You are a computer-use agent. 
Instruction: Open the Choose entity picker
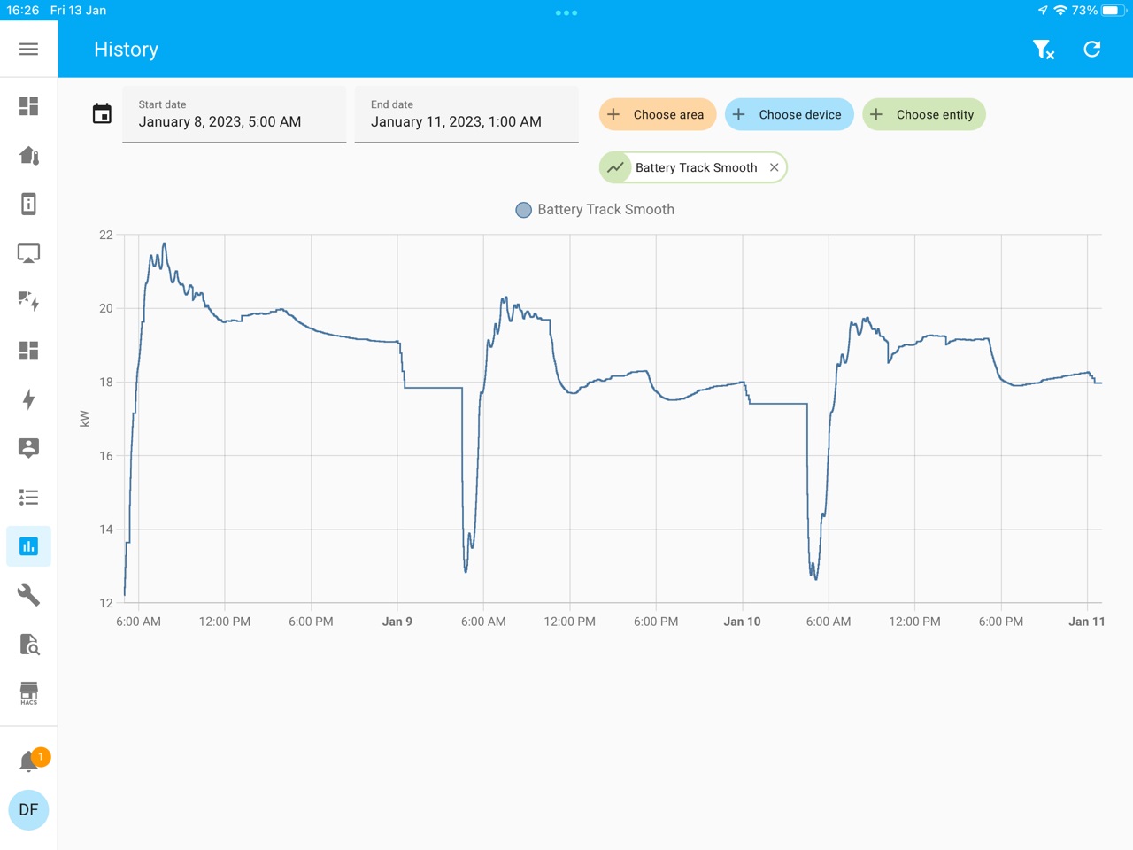coord(923,114)
